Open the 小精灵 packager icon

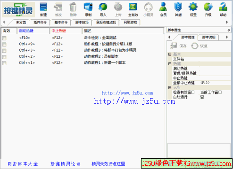(148, 9)
